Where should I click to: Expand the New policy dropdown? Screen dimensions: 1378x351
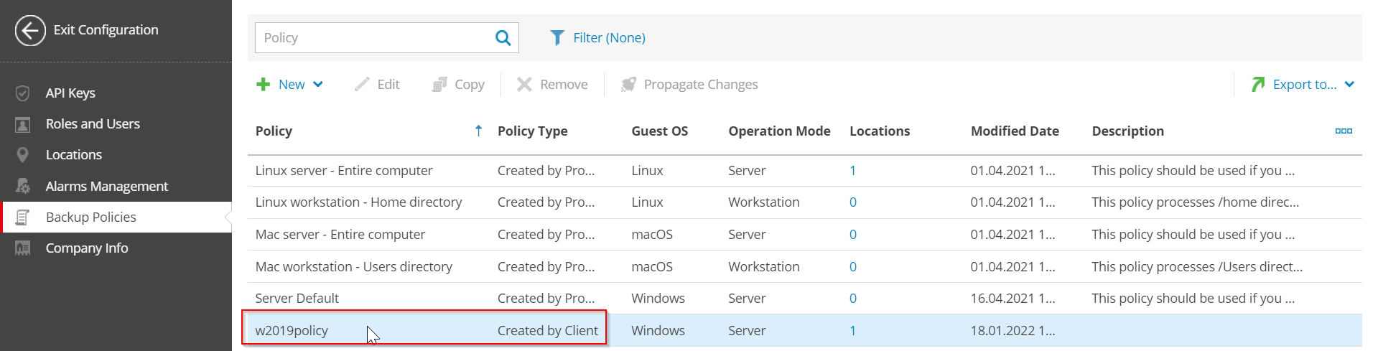point(318,85)
